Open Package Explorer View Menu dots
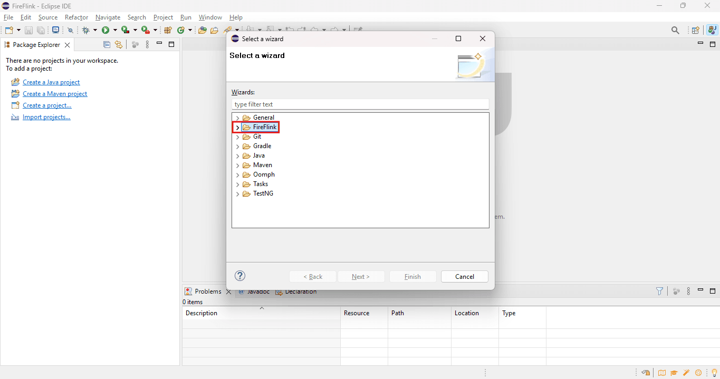Image resolution: width=720 pixels, height=379 pixels. (x=147, y=45)
